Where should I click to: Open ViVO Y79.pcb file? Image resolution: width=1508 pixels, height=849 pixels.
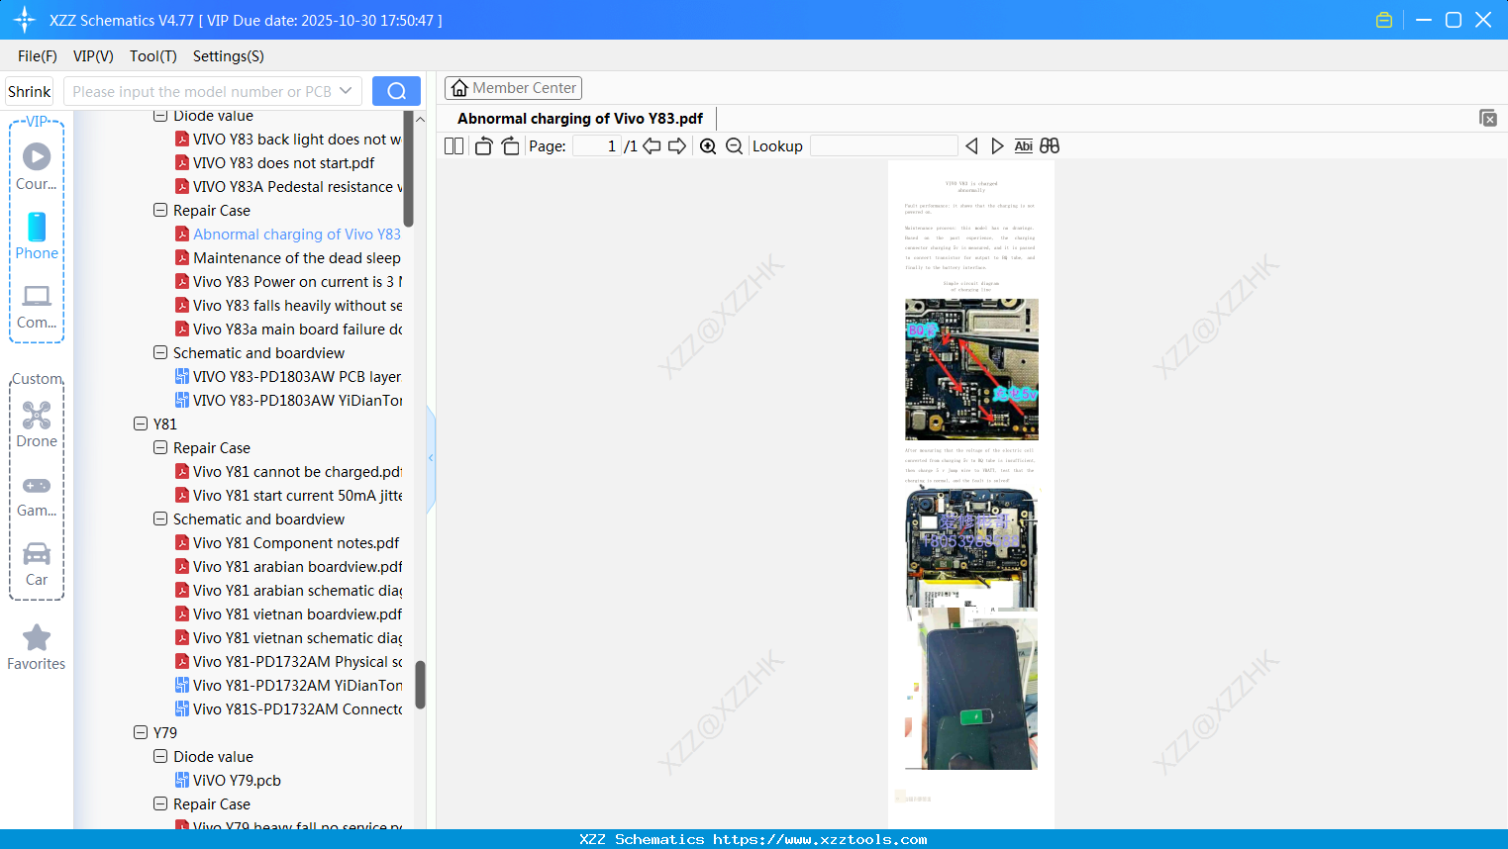pos(228,781)
